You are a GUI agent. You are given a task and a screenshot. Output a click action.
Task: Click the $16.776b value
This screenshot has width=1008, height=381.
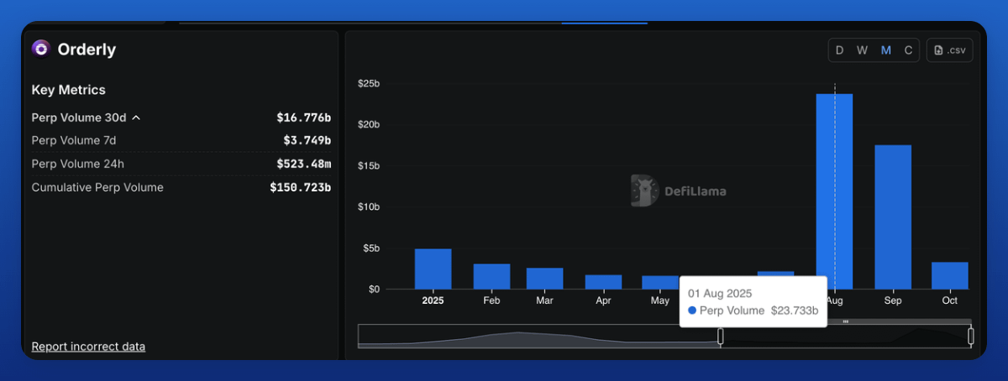pos(303,117)
